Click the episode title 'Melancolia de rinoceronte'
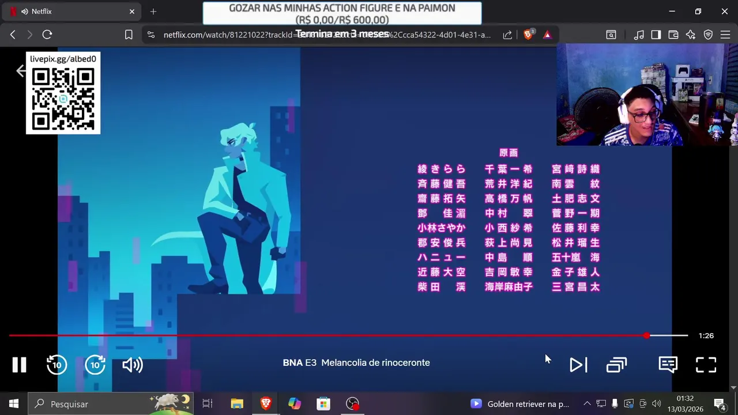 pyautogui.click(x=375, y=363)
